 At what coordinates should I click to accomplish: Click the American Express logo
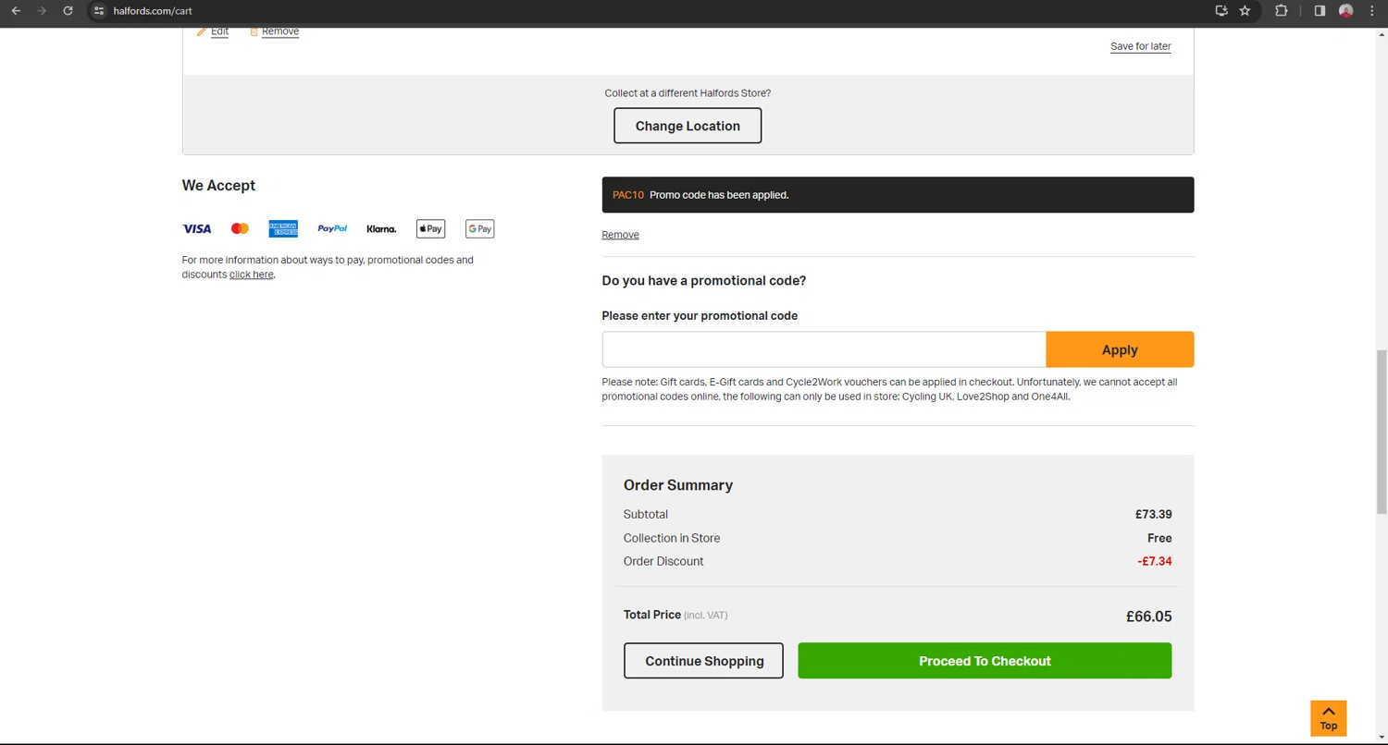pyautogui.click(x=283, y=228)
